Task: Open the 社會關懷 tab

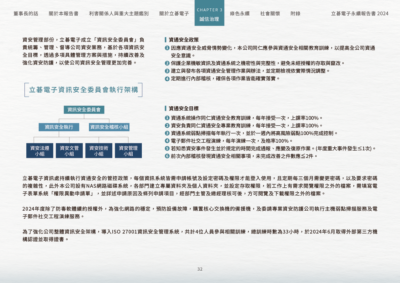Action: point(270,13)
